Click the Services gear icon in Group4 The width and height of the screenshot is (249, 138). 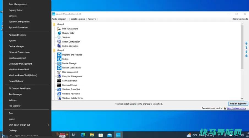tap(59, 37)
